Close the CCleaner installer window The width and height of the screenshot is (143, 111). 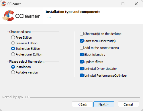pyautogui.click(x=136, y=4)
